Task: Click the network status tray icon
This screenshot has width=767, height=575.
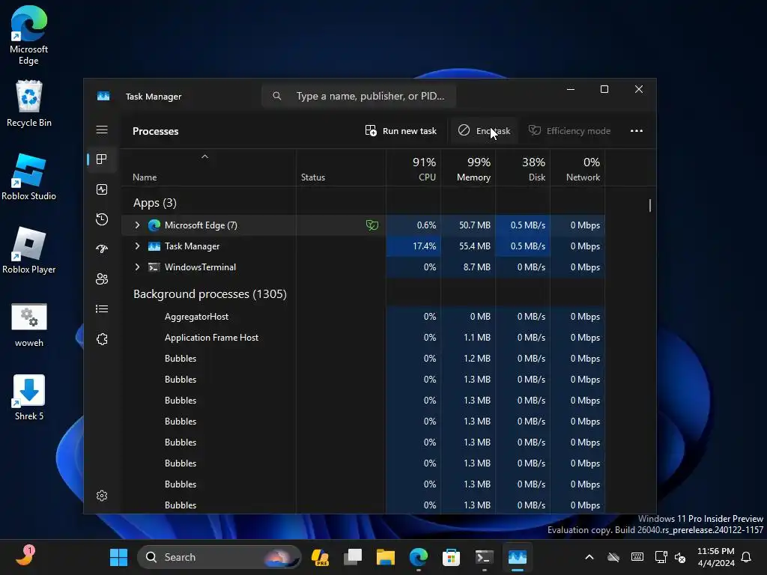Action: (661, 557)
